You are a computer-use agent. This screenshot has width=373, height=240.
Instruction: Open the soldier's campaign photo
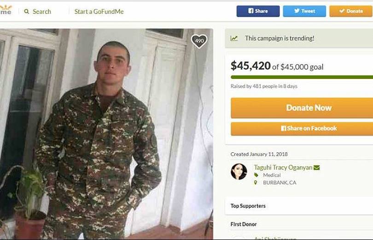(106, 134)
